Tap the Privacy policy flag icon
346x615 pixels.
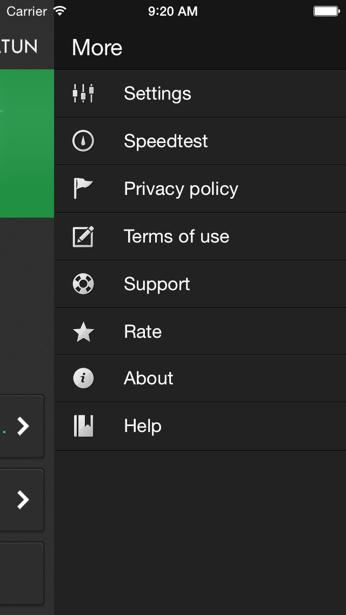point(83,189)
